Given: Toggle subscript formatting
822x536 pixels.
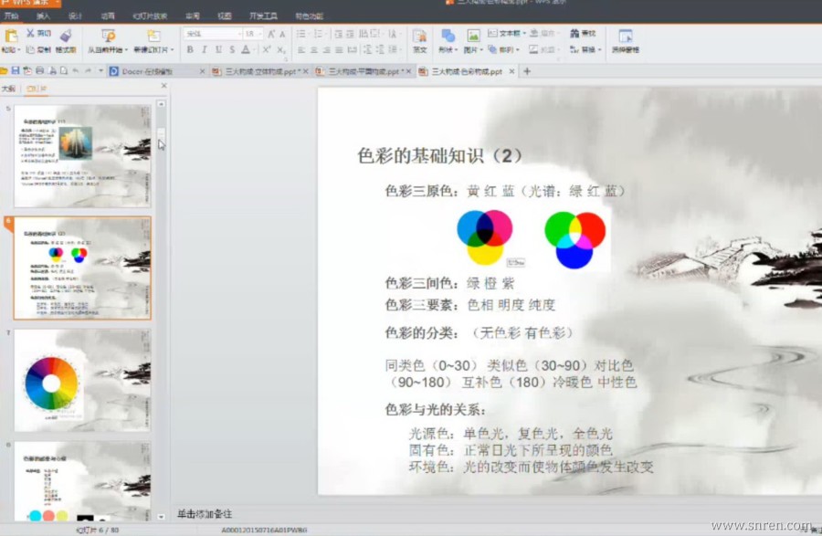Looking at the screenshot, I should point(281,50).
